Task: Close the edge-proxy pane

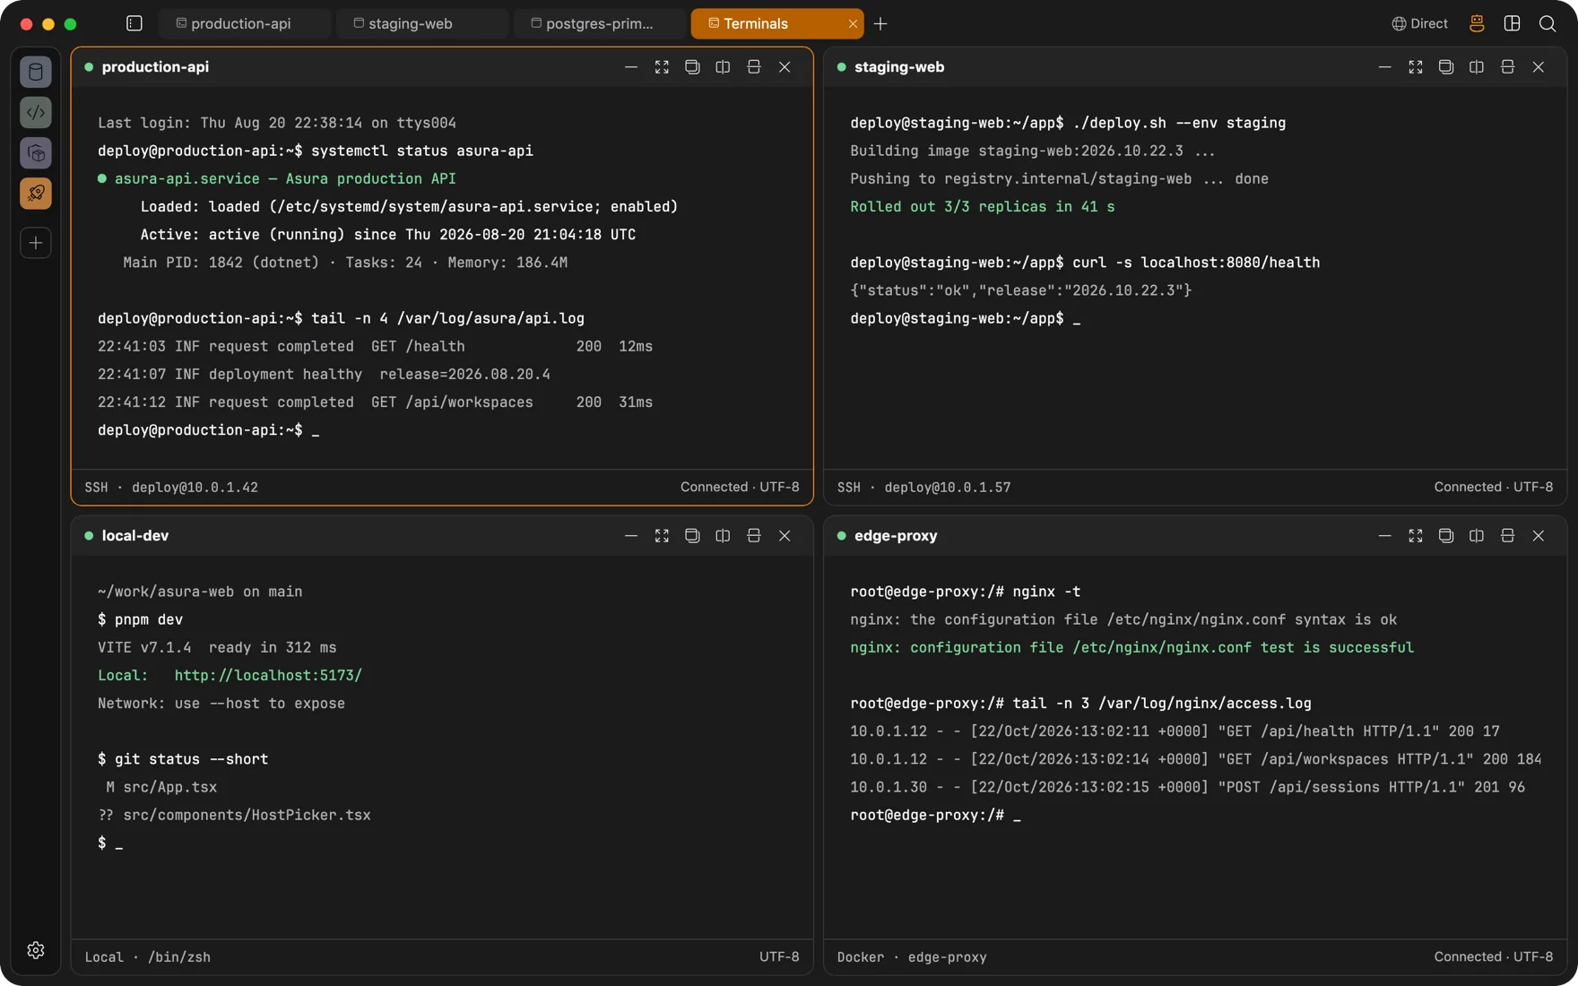Action: tap(1539, 536)
